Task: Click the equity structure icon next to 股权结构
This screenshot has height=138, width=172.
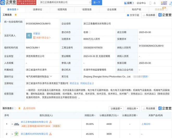Action: [24, 108]
